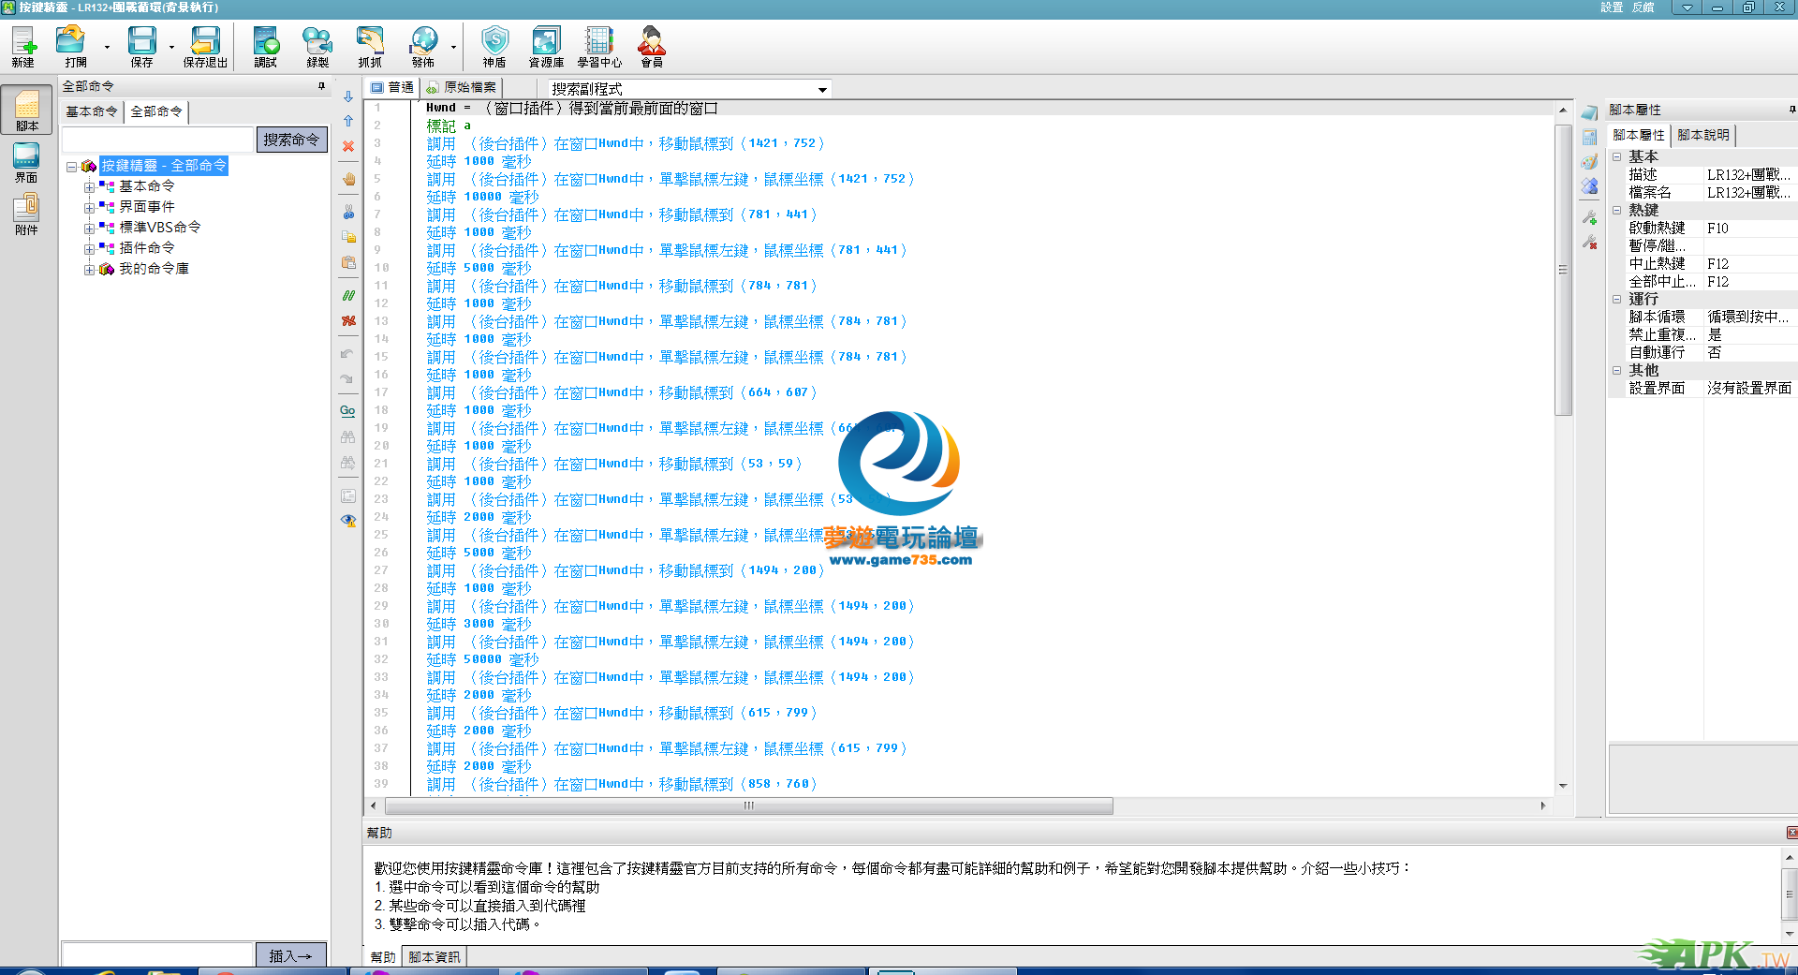Open the 搜索副程式 combo box
The image size is (1798, 975).
click(689, 89)
